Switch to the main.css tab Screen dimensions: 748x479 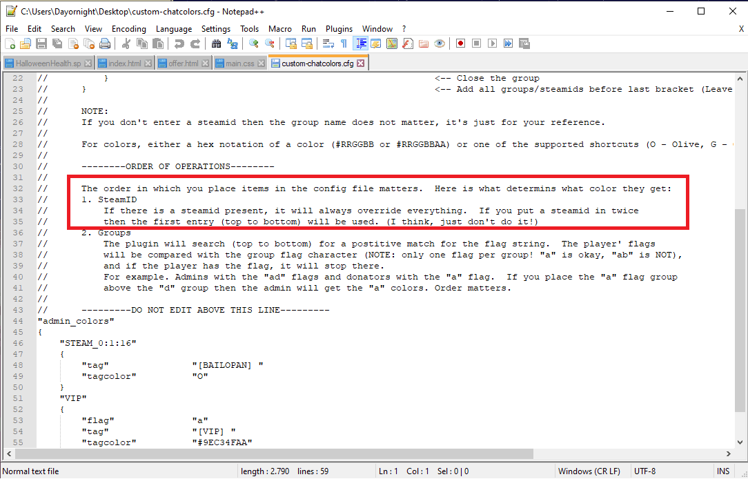[x=239, y=63]
